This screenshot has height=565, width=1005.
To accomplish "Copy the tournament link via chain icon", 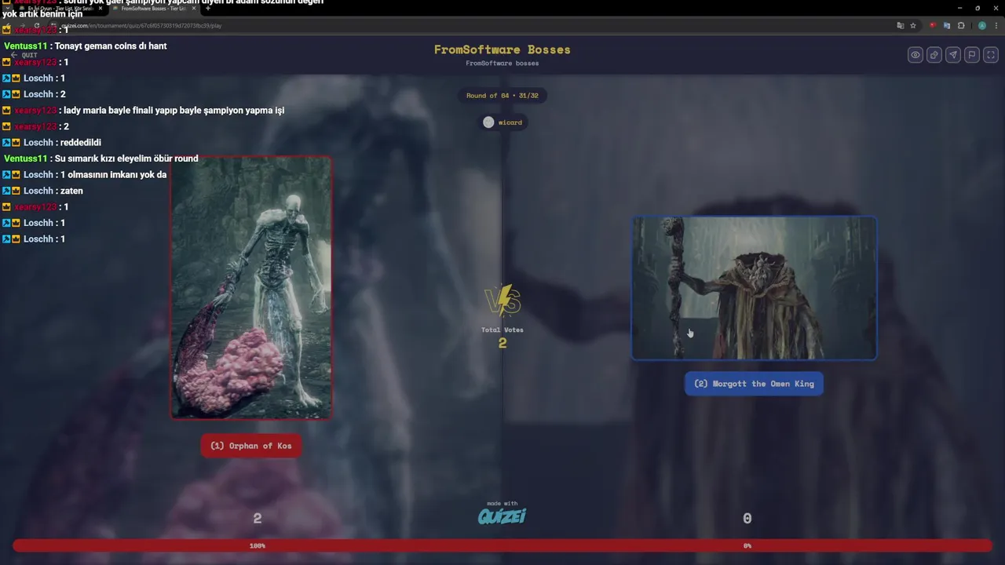I will point(934,55).
